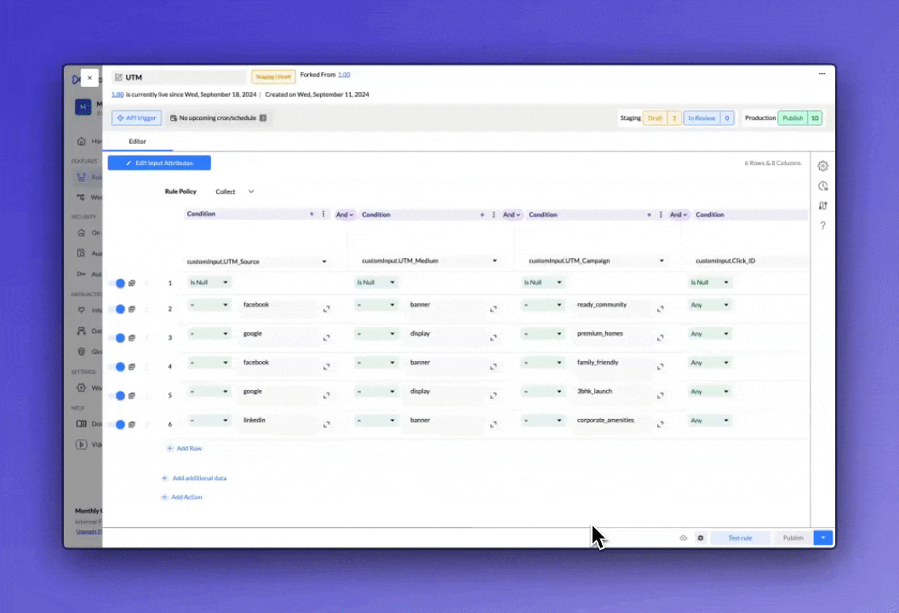
Task: Click the cloud save icon in footer
Action: (683, 538)
